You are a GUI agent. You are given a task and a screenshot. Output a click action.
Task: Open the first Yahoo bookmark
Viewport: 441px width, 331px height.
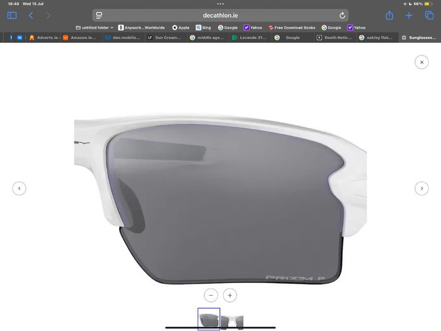point(253,28)
